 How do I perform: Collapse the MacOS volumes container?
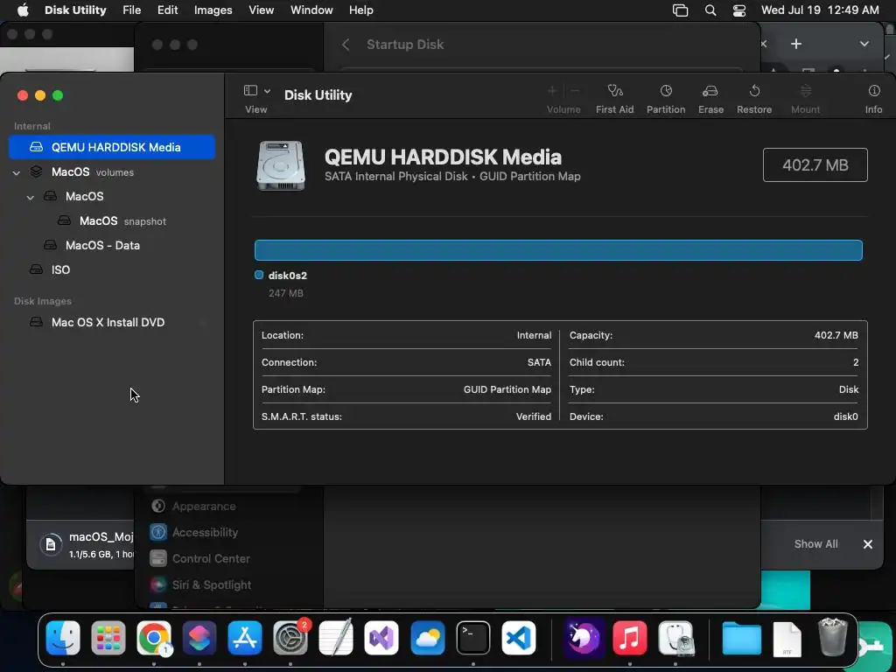click(17, 172)
